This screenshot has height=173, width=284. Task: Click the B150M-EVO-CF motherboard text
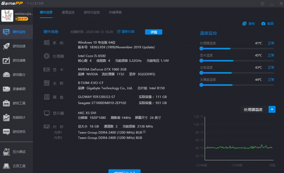point(91,83)
